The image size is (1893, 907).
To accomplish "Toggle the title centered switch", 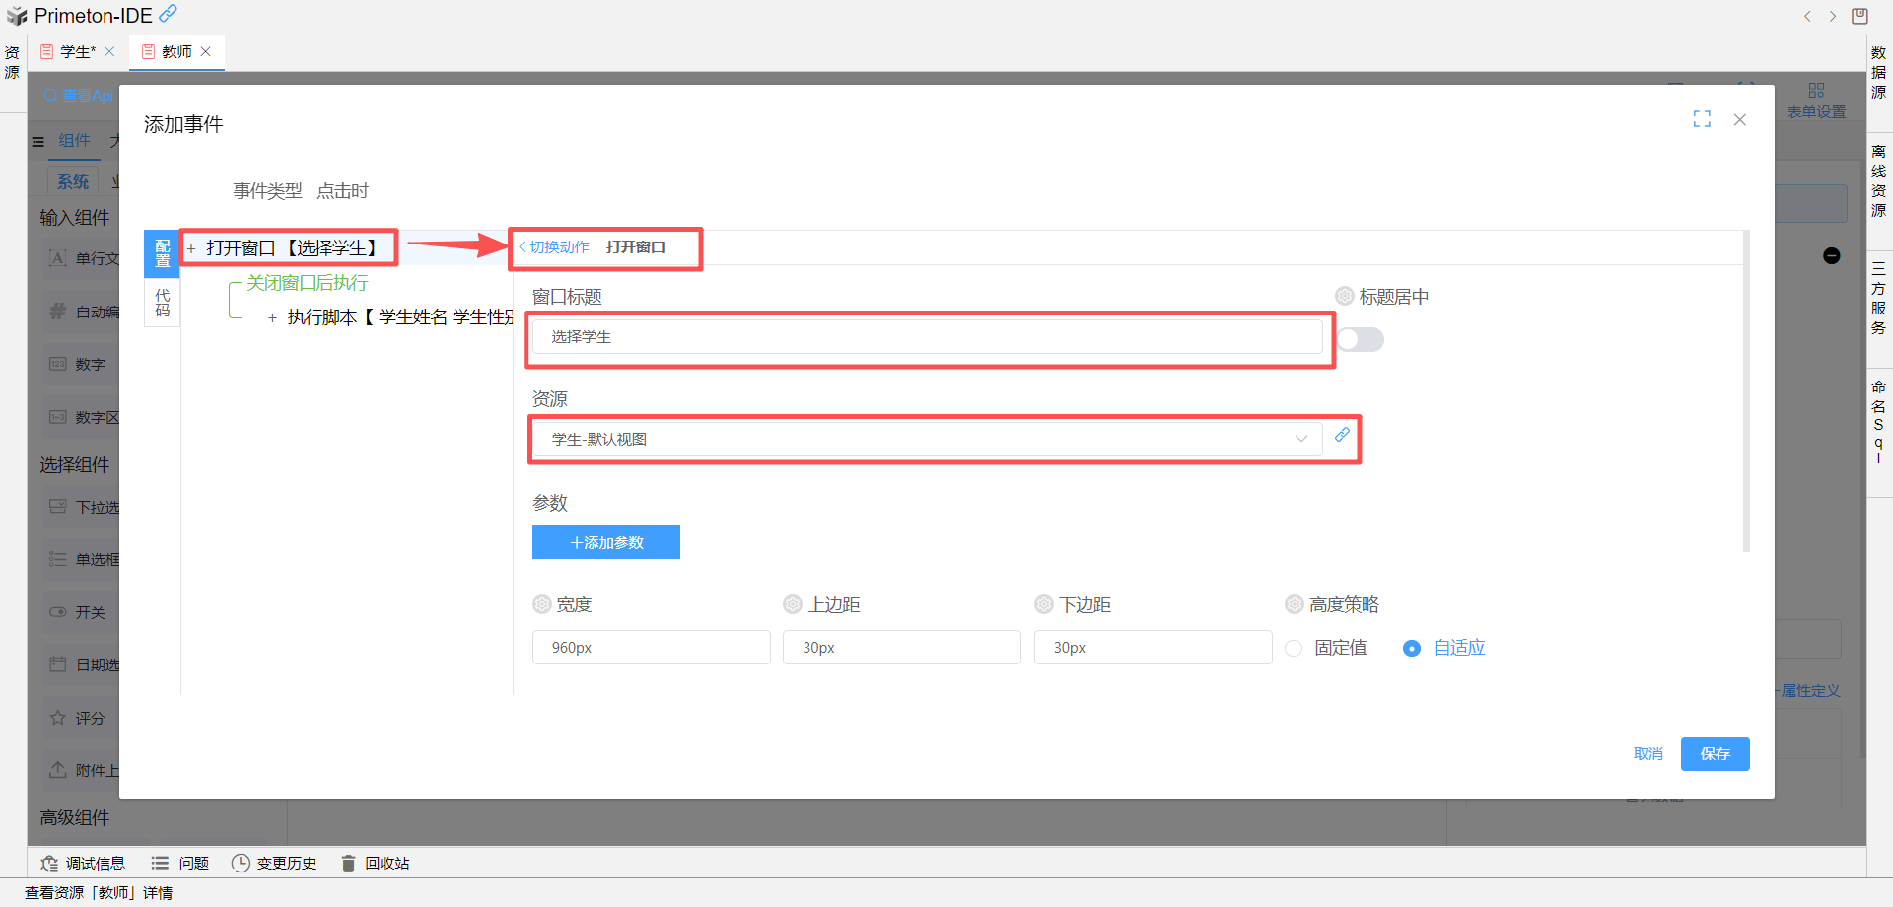I will coord(1361,340).
